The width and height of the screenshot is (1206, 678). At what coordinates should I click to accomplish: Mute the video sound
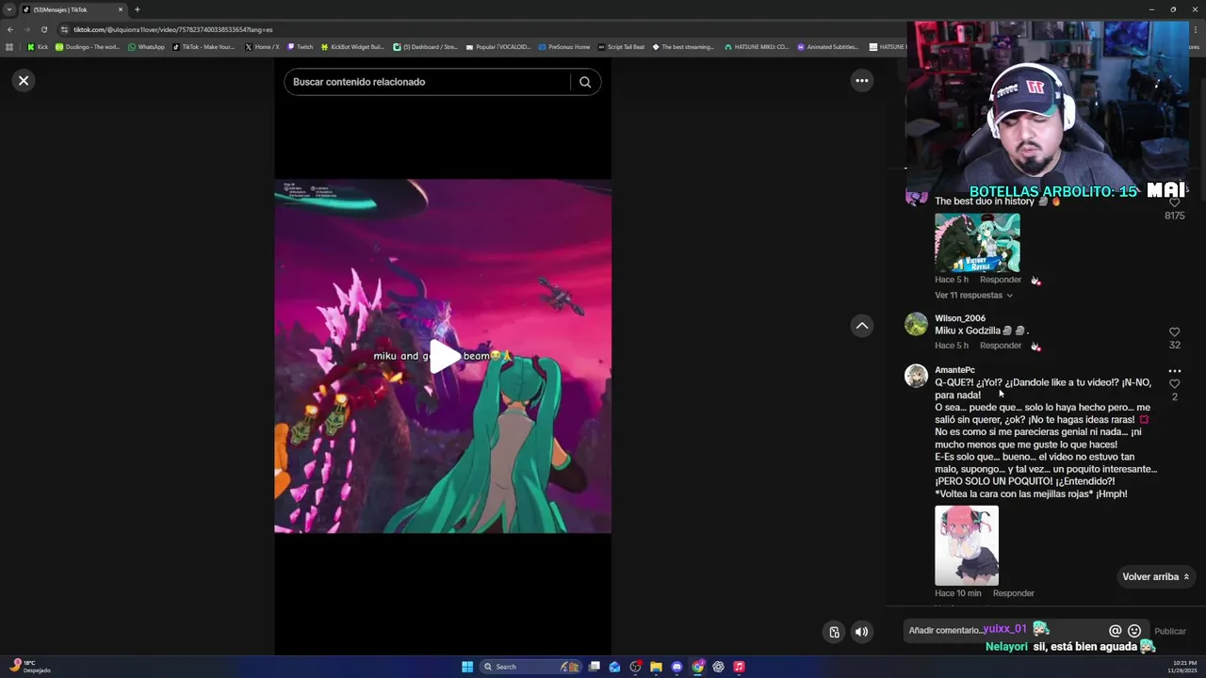[x=861, y=632]
